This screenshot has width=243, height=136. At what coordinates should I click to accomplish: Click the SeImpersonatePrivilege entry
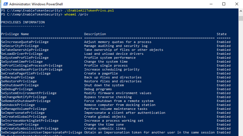23,113
